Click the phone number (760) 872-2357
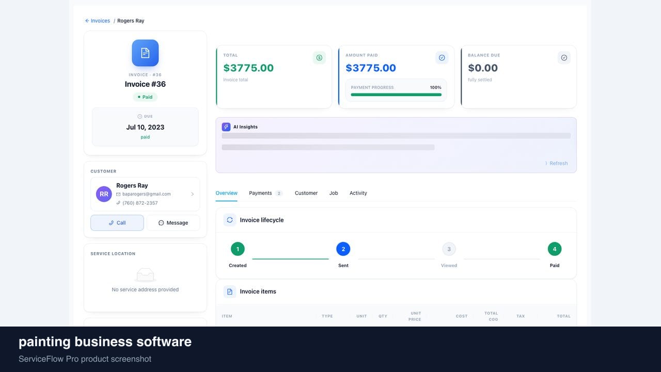Image resolution: width=661 pixels, height=372 pixels. tap(140, 203)
